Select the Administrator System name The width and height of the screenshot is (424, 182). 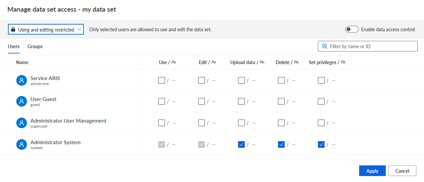pyautogui.click(x=56, y=142)
